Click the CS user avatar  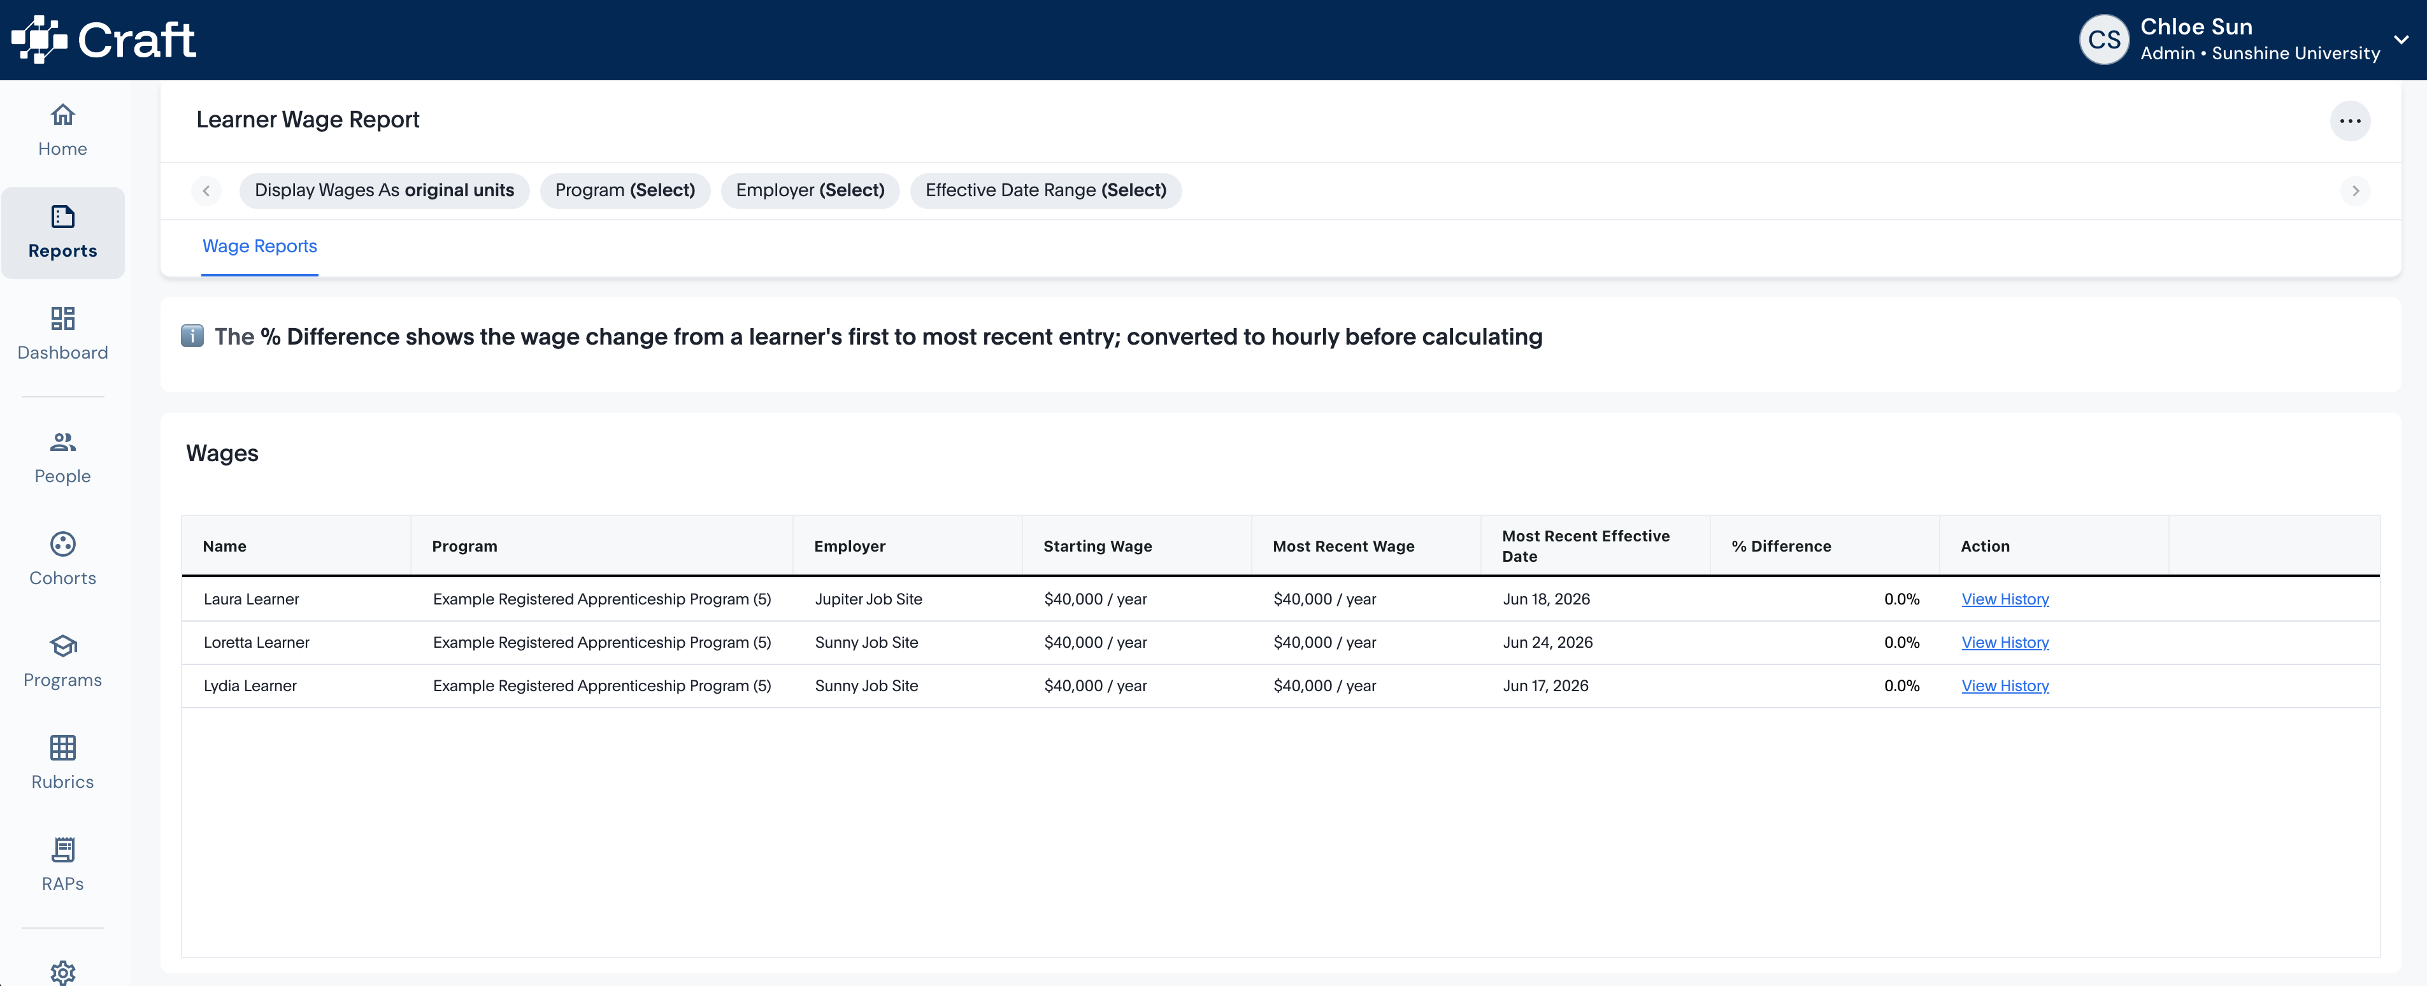(x=2103, y=39)
